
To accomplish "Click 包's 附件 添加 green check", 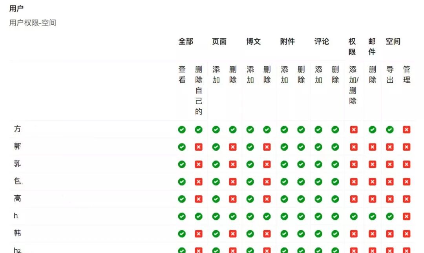I will click(284, 182).
